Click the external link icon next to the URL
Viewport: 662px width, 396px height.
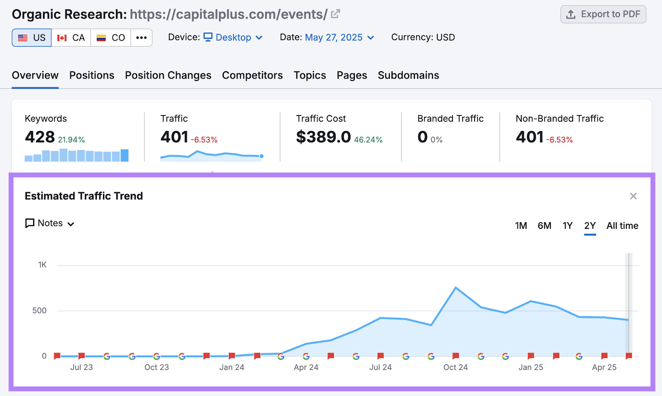point(334,13)
